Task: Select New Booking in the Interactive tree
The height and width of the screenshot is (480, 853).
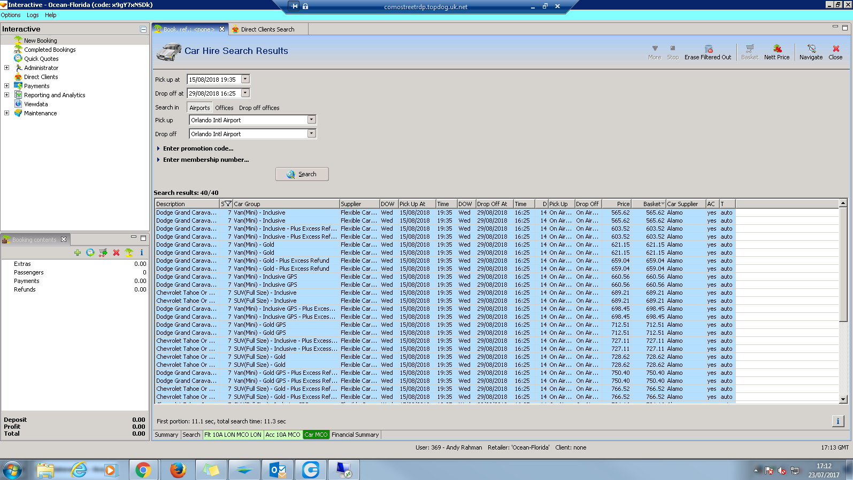Action: pyautogui.click(x=40, y=41)
